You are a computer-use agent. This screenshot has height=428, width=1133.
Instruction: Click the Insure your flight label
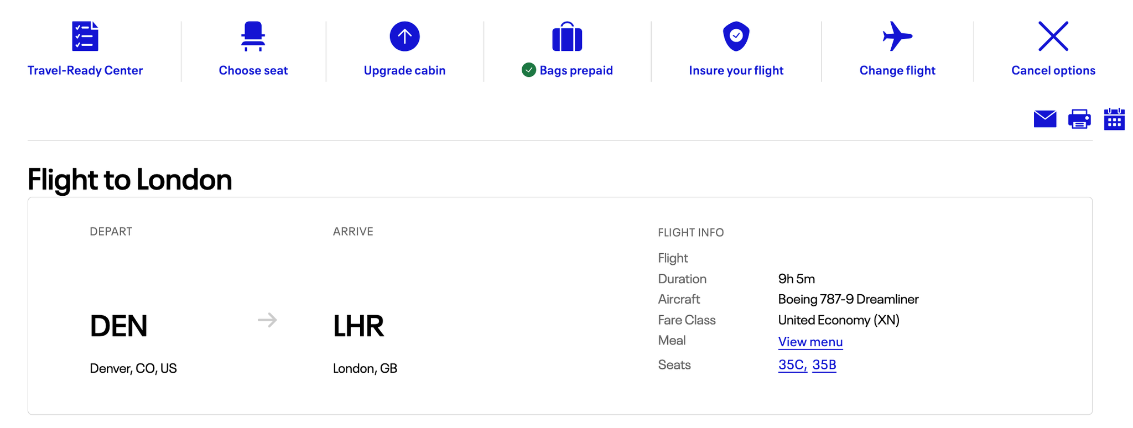click(736, 70)
